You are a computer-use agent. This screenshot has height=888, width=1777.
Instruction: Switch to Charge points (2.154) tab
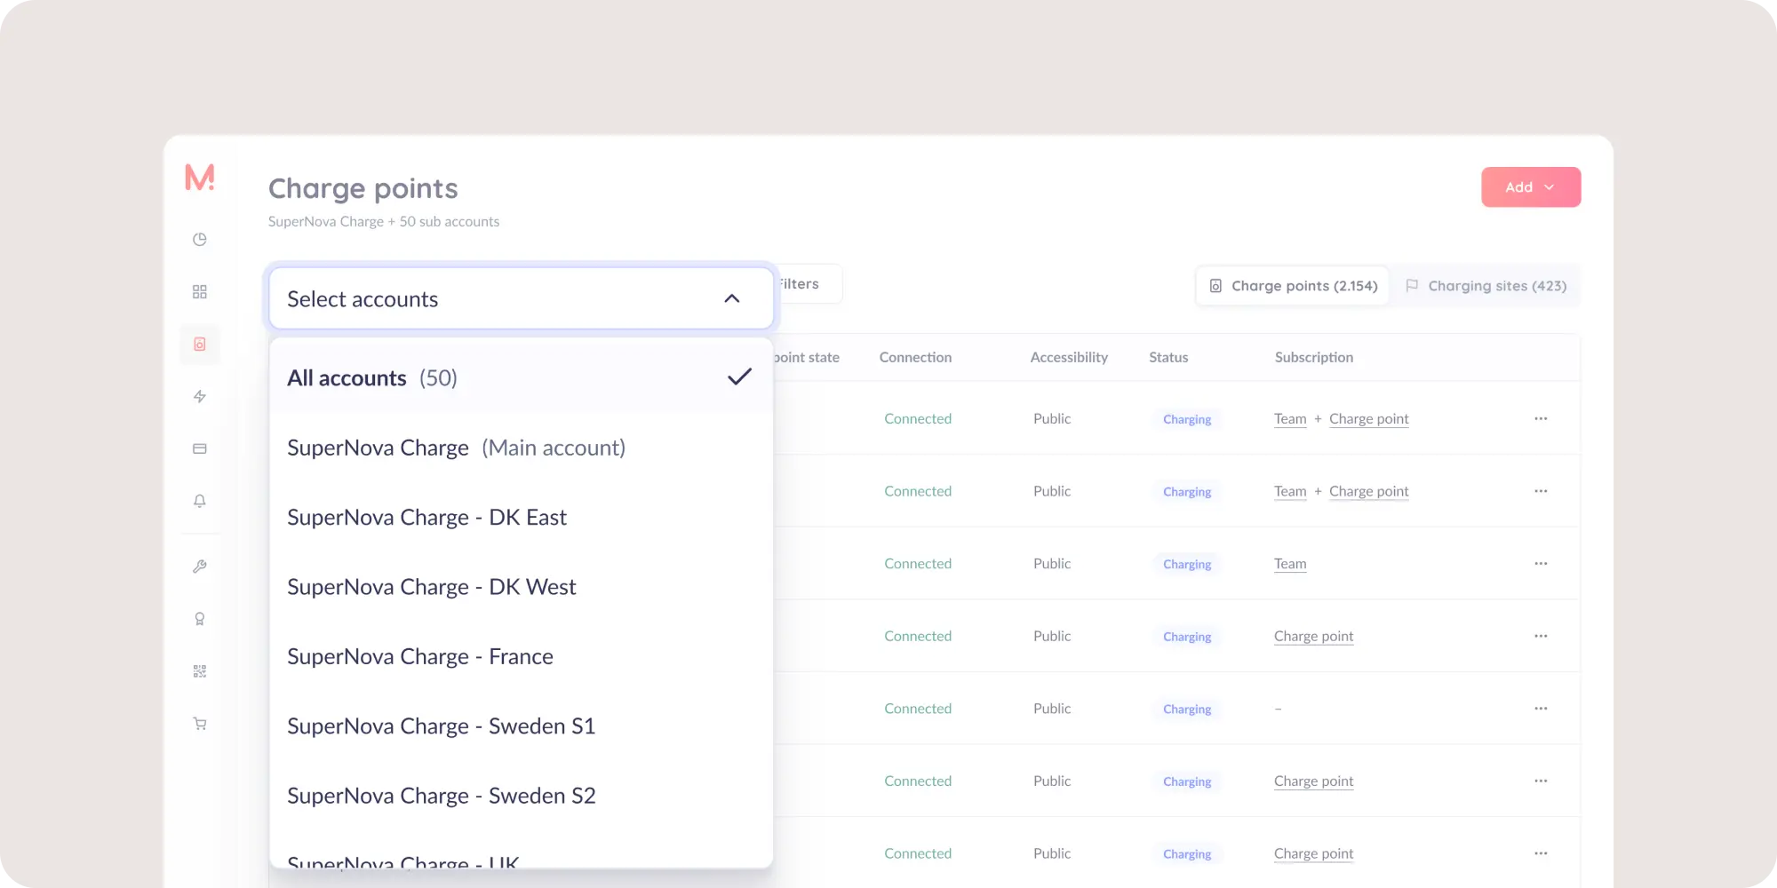[1293, 286]
